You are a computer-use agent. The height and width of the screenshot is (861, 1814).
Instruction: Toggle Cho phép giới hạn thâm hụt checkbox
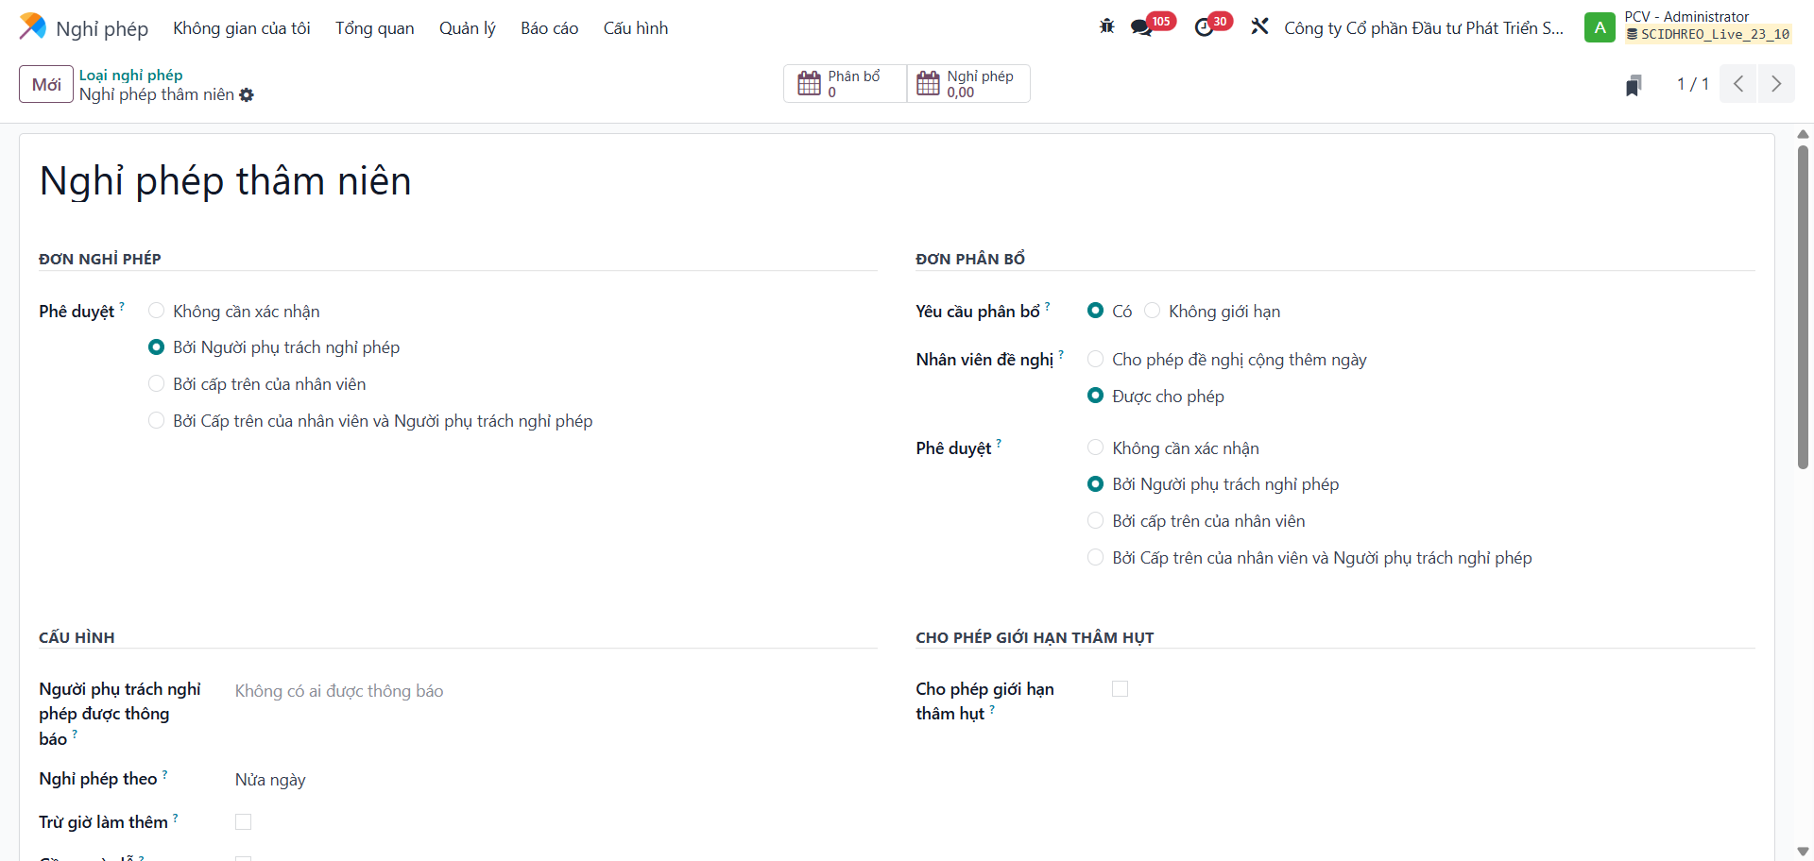[1121, 689]
